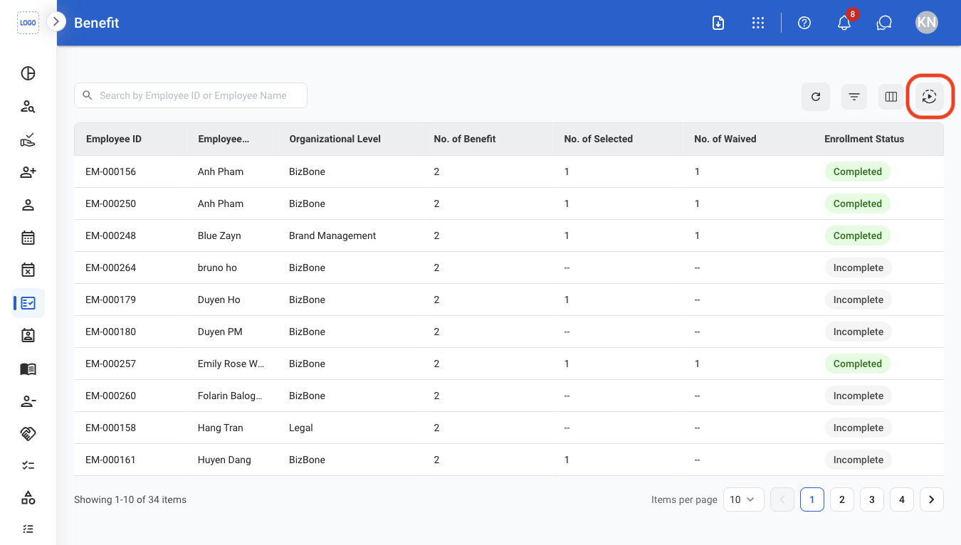Go to page 2
Screen dimensions: 961x545
842,499
